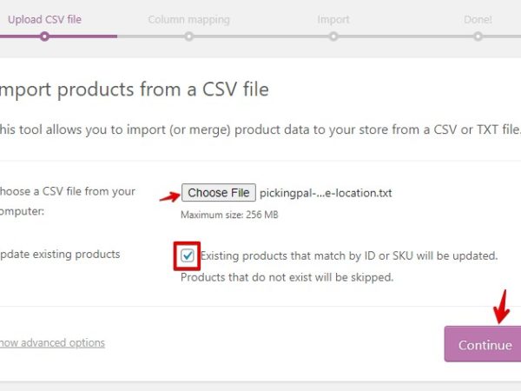Go to the Import step label
Image resolution: width=521 pixels, height=391 pixels.
(x=333, y=19)
